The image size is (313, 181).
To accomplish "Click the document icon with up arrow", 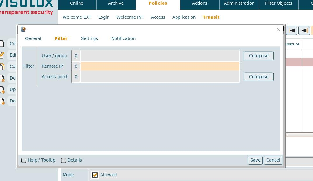I will coord(2,90).
